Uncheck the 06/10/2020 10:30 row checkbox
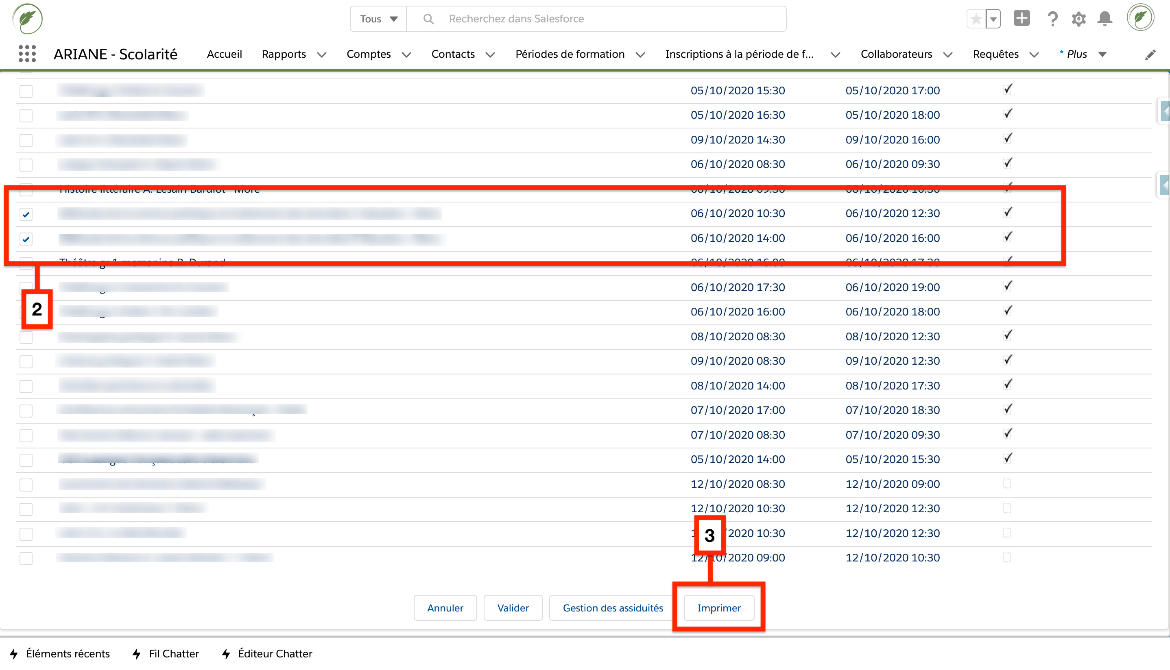This screenshot has height=670, width=1170. click(26, 214)
